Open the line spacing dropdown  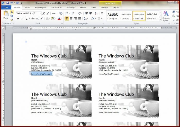(x=88, y=18)
